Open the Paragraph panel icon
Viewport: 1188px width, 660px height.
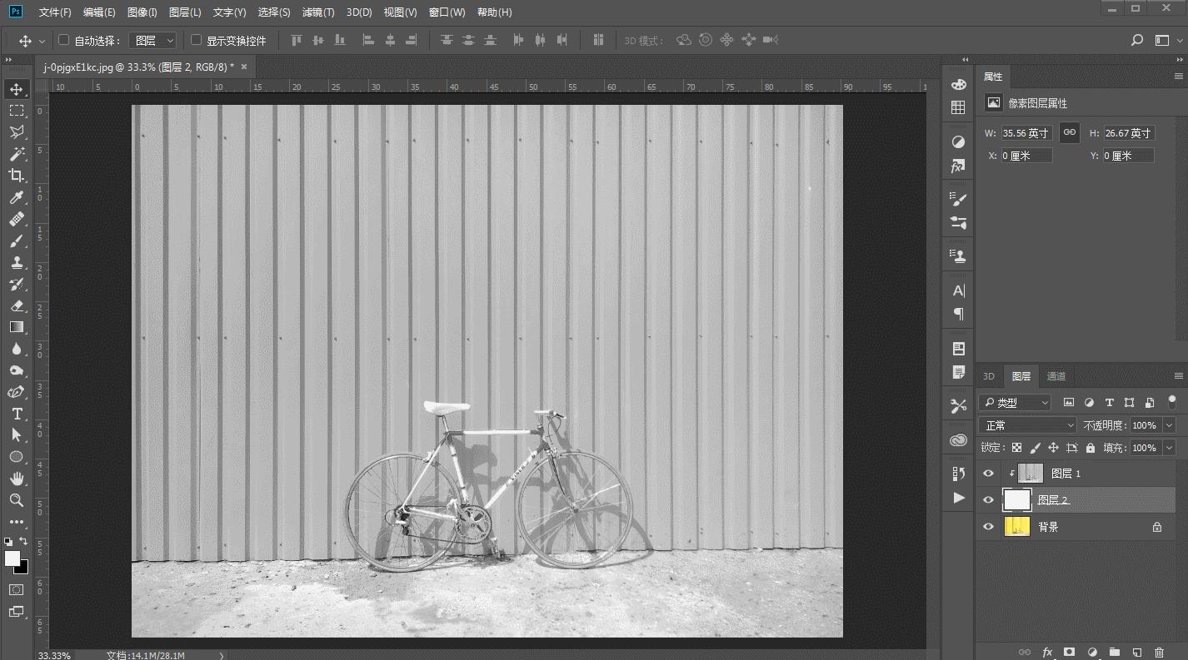[958, 314]
